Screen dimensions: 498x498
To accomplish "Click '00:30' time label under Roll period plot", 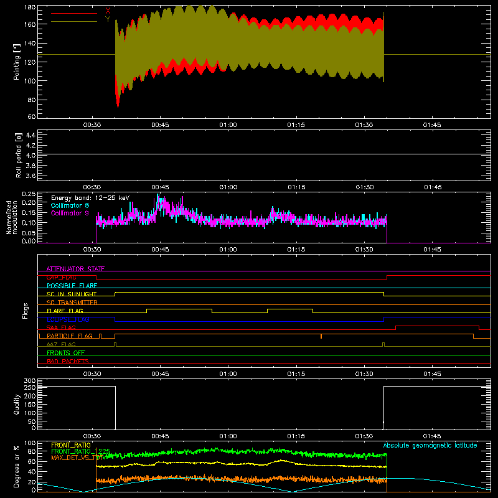I will tap(92, 187).
